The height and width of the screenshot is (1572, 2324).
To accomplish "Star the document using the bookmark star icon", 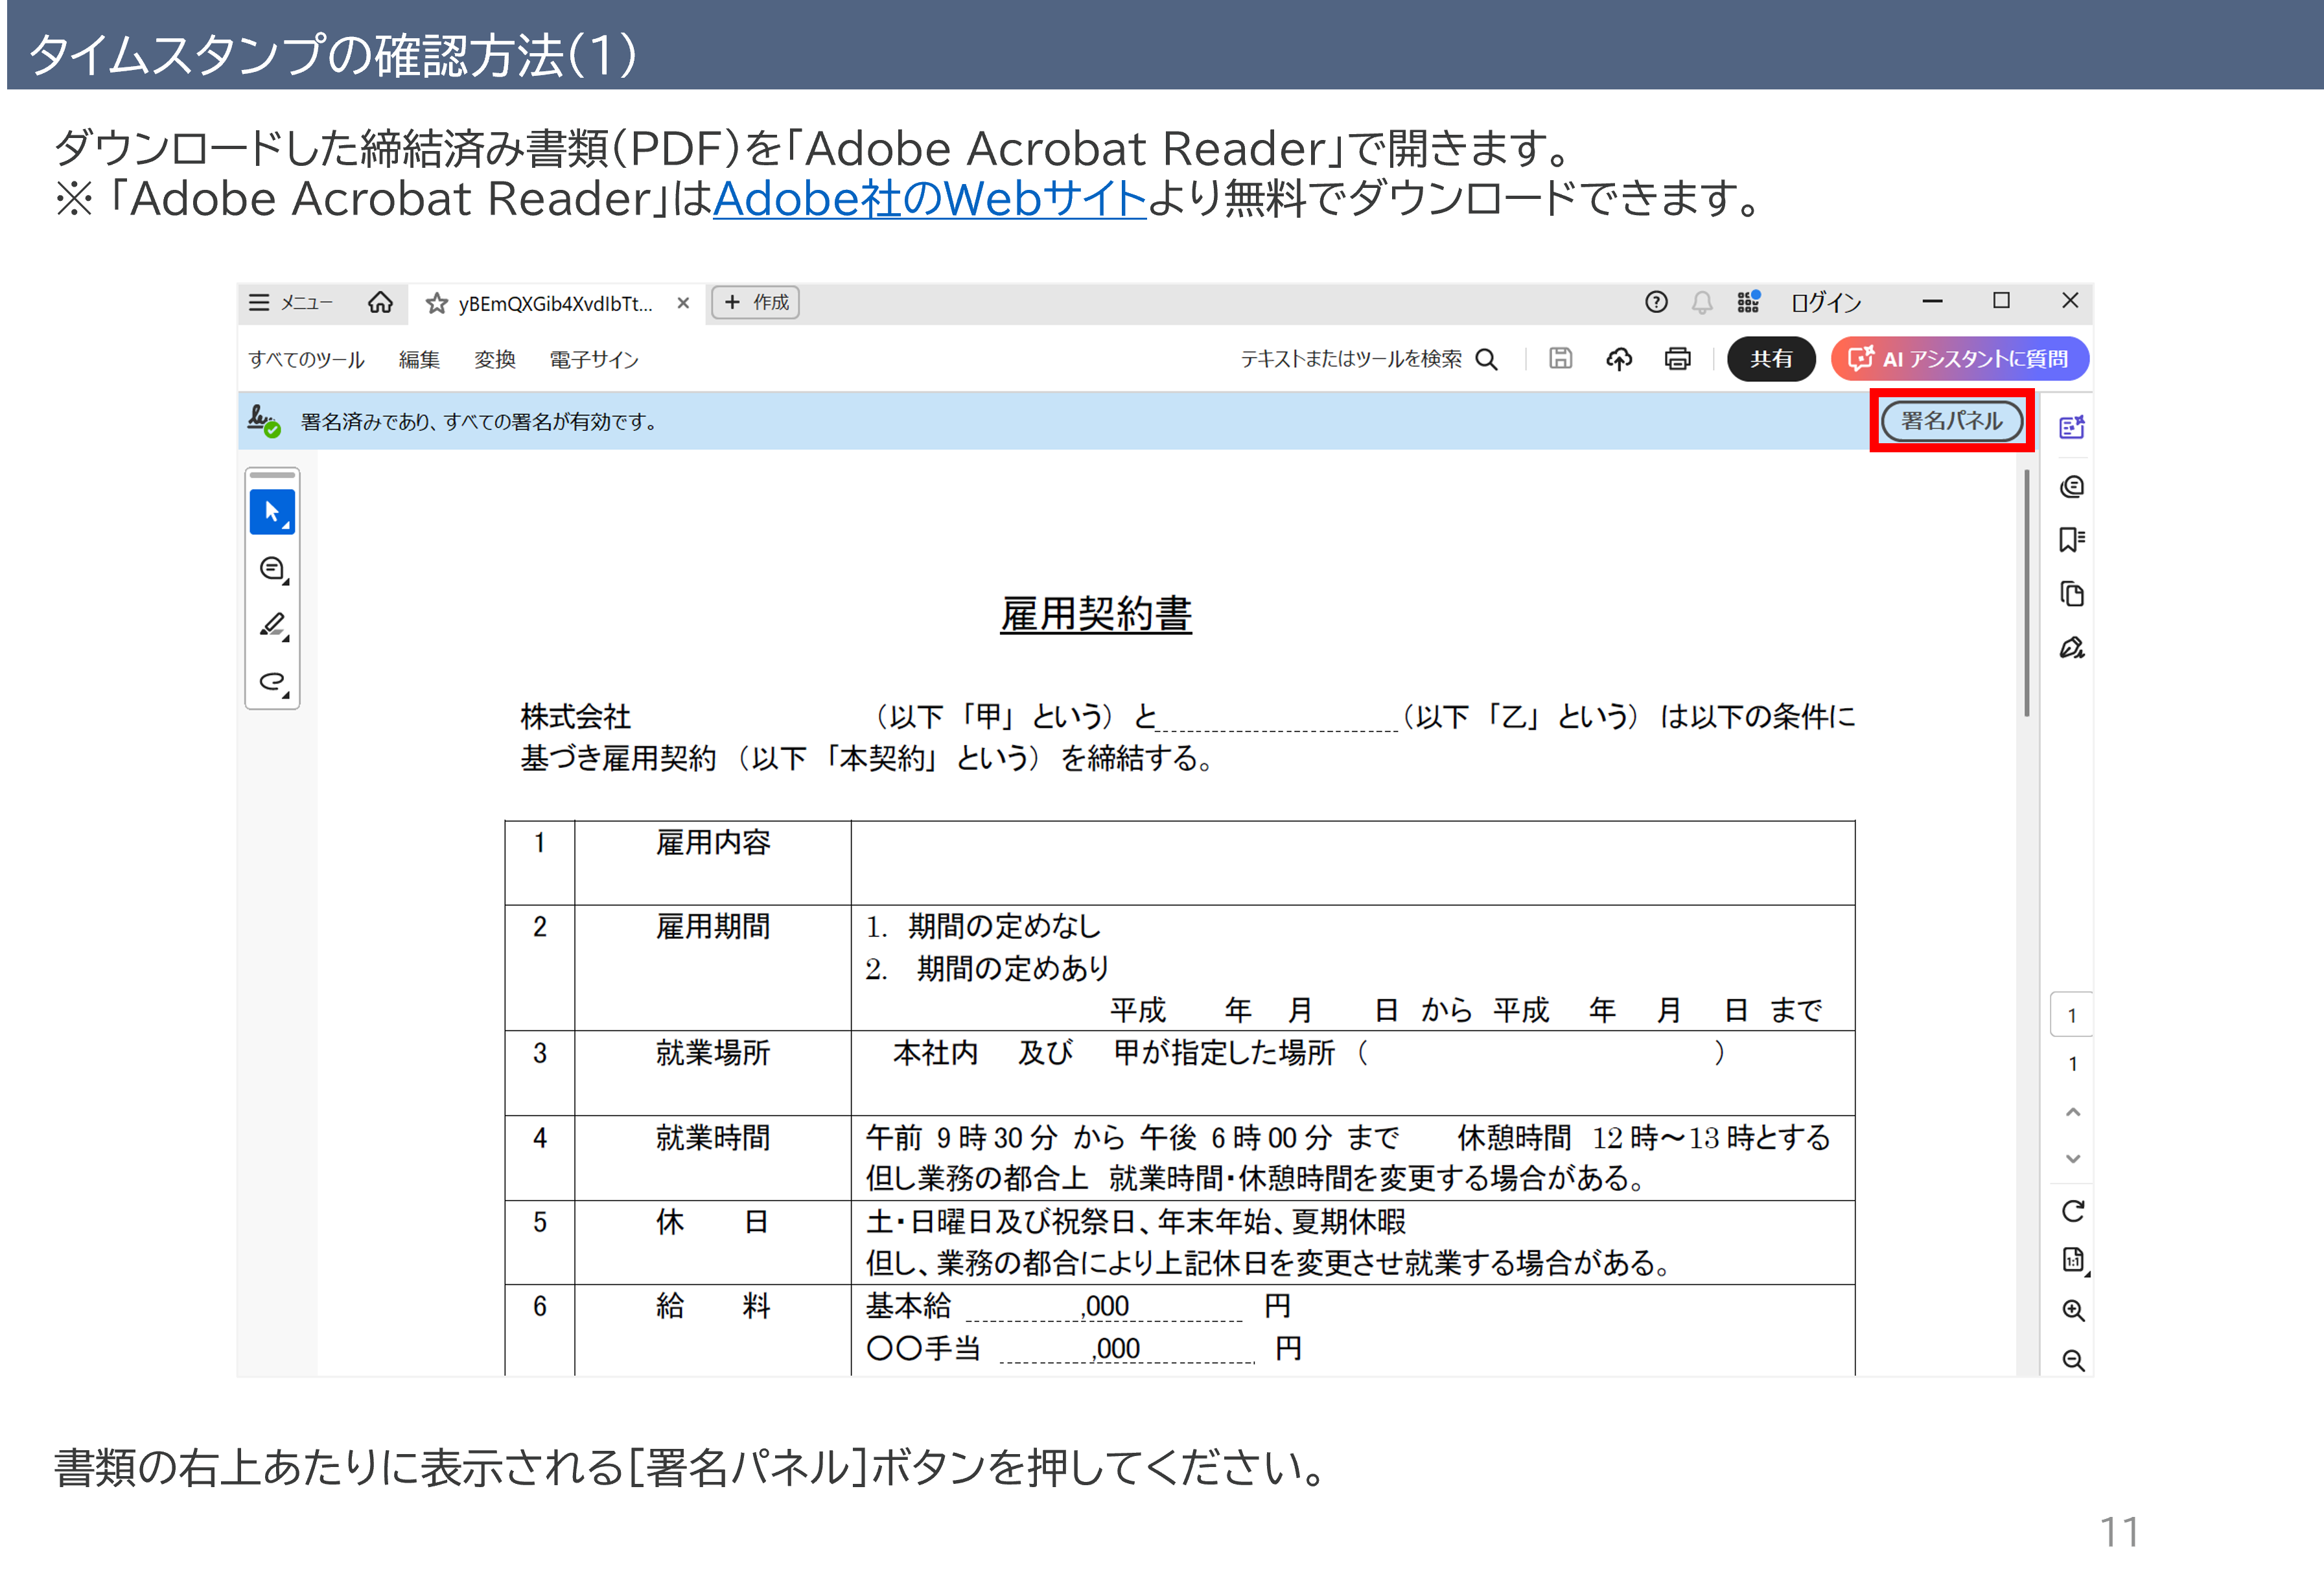I will 436,303.
